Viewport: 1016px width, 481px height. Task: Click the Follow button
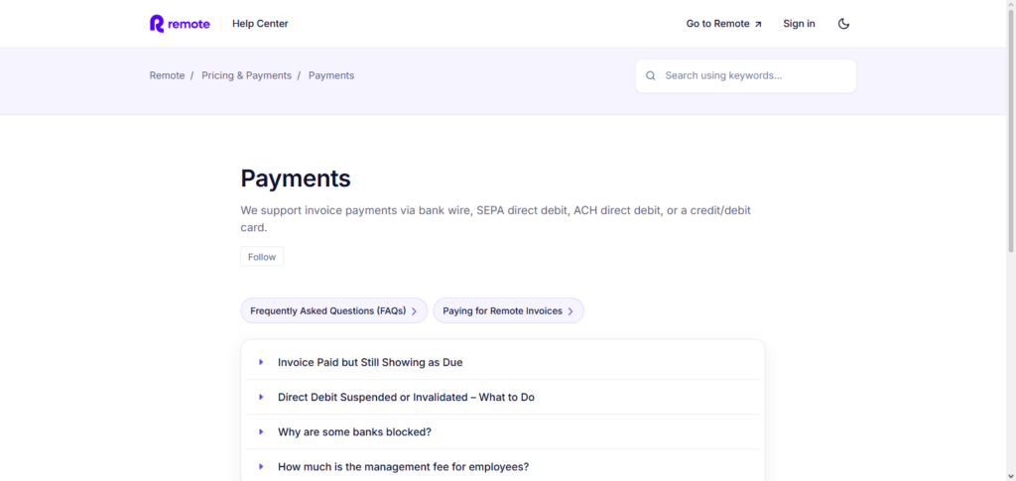click(x=262, y=256)
